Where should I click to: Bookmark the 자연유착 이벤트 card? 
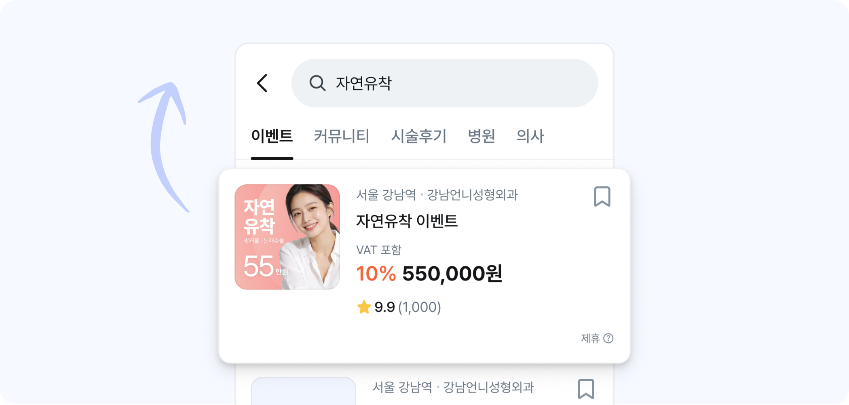pos(602,196)
